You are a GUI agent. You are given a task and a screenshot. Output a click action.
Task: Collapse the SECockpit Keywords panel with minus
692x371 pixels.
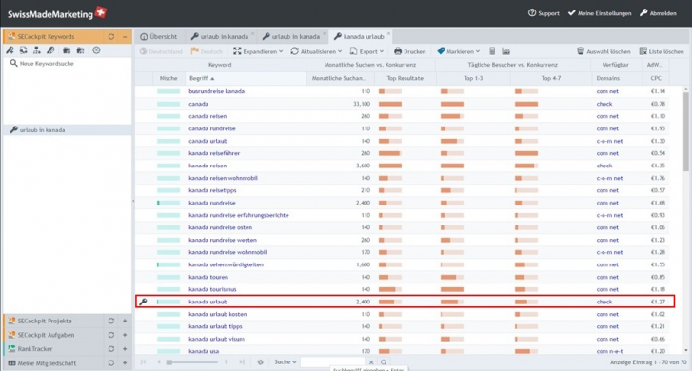tap(125, 36)
